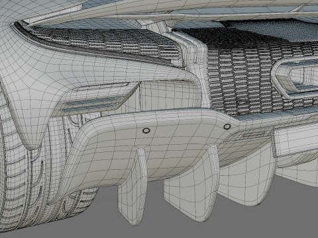Screen dimensions: 318x238
Task: Select the leftmost diffuser fin
Action: pyautogui.click(x=132, y=186)
